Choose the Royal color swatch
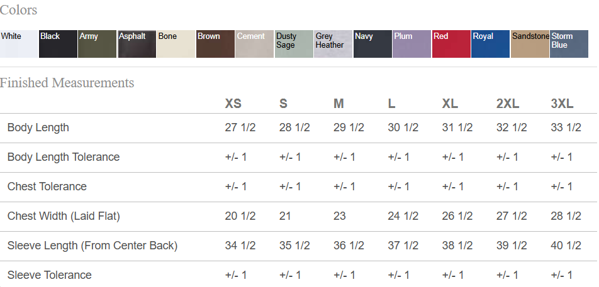Screen dimensions: 599x287 (x=490, y=44)
